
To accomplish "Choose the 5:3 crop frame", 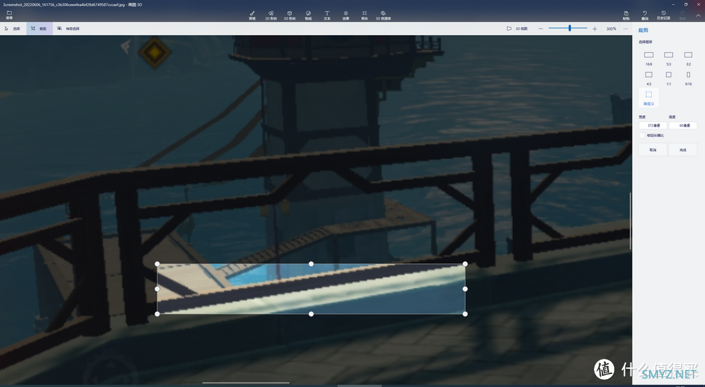I will click(x=668, y=58).
